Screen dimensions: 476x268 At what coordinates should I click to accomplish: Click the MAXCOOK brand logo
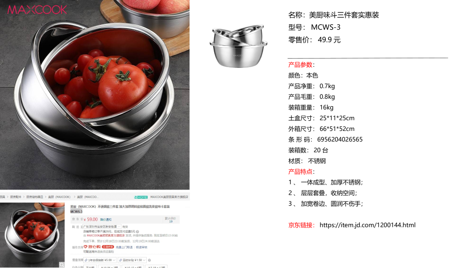point(37,10)
